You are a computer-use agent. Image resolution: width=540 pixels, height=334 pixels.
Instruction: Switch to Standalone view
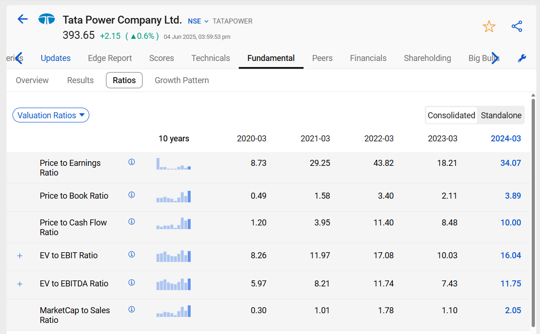501,115
